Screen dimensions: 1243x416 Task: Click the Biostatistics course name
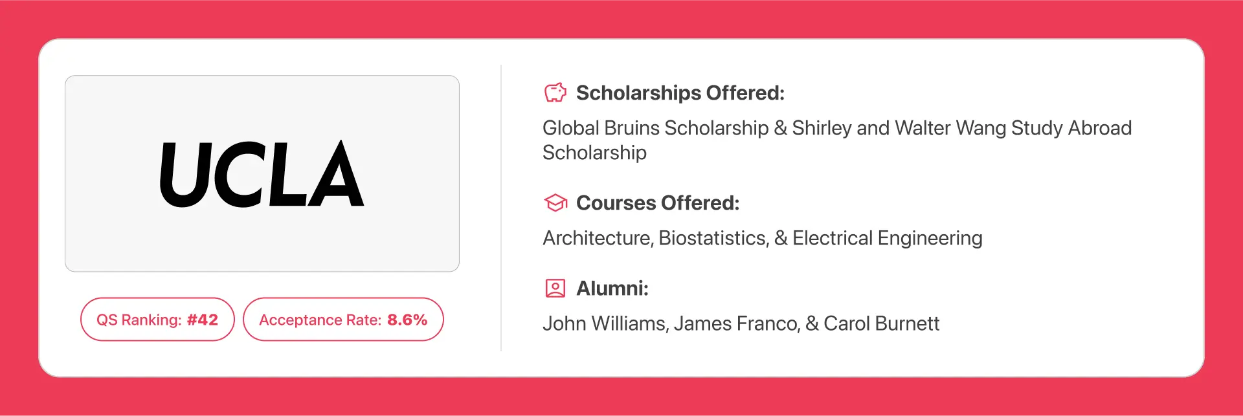click(x=712, y=238)
